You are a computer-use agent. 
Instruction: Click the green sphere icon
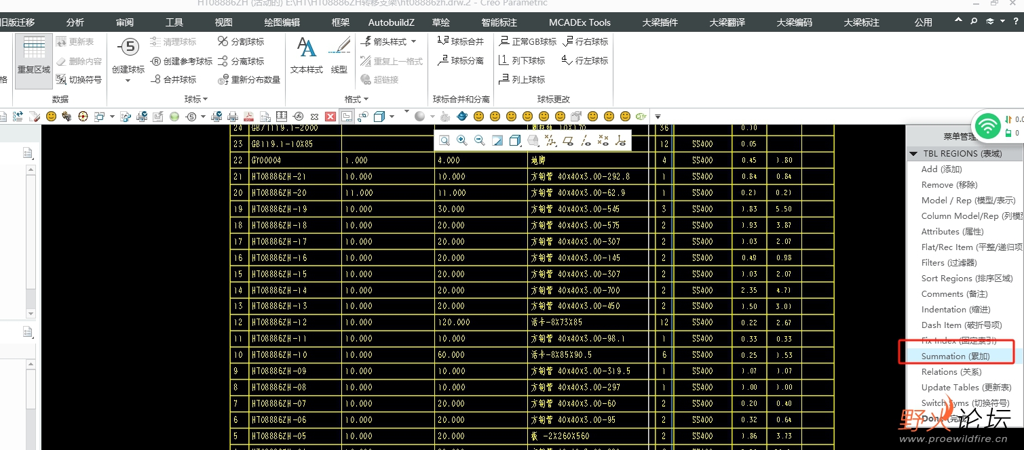(x=174, y=117)
